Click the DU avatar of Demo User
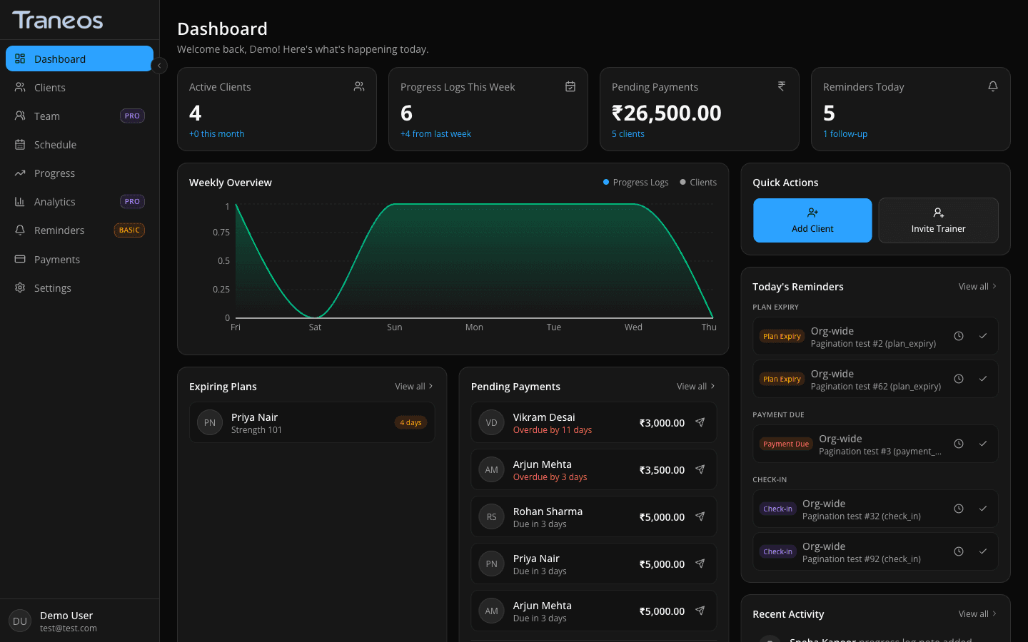Image resolution: width=1028 pixels, height=642 pixels. (x=20, y=621)
